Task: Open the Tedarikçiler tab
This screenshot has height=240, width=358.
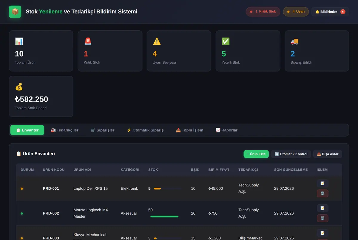Action: (x=65, y=130)
